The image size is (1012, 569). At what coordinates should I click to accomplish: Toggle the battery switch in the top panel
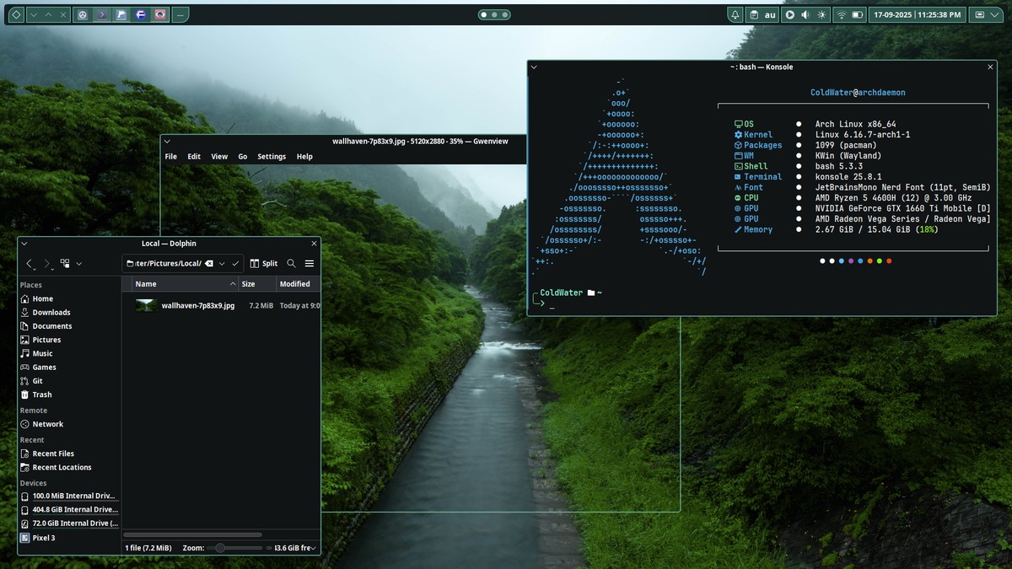tap(857, 14)
